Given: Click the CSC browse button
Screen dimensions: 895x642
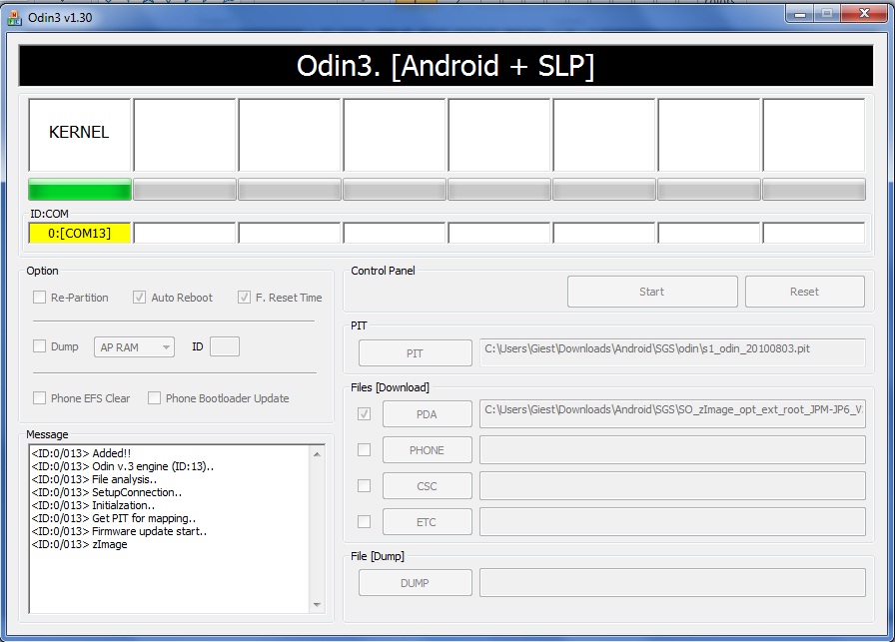Looking at the screenshot, I should 427,486.
